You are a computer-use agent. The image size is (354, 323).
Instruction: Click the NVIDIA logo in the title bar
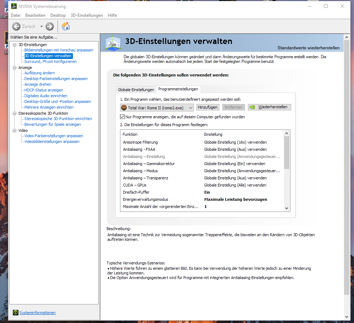14,6
